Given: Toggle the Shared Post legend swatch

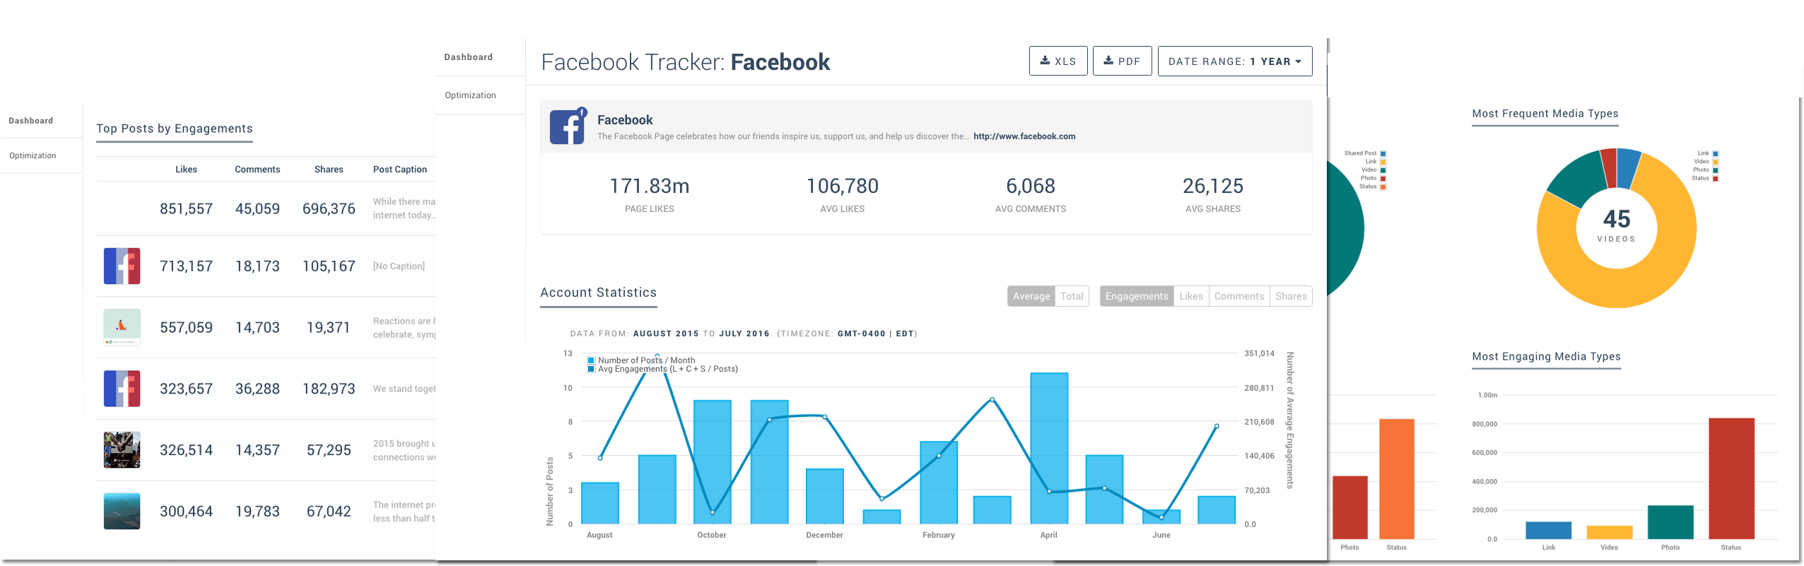Looking at the screenshot, I should click(1383, 153).
